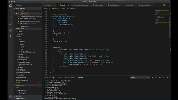Open the Source Control view icon
This screenshot has width=178, height=100.
click(11, 18)
